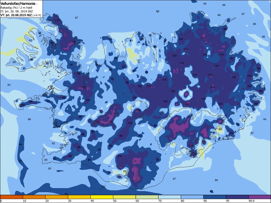Click the legend tick label '40'
Viewport: 271px width, 203px height.
[x=92, y=201]
